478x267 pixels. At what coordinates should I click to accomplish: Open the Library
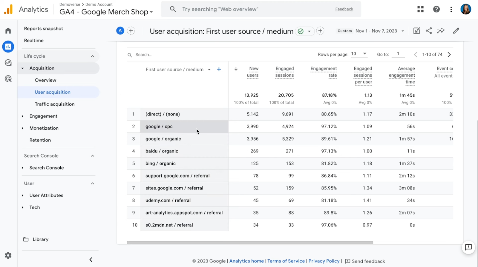point(36,239)
